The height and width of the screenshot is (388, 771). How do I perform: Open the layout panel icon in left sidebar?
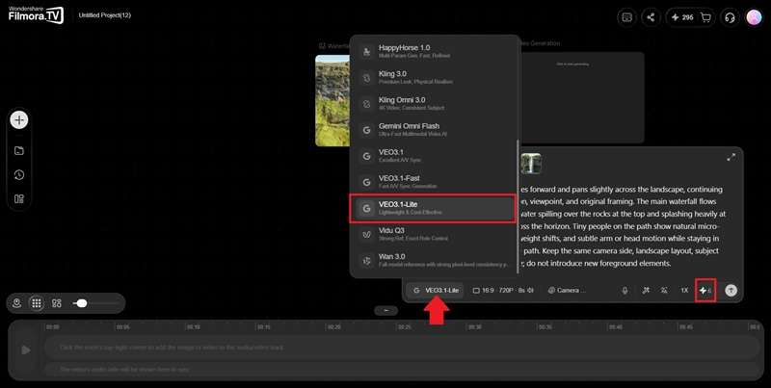tap(19, 199)
